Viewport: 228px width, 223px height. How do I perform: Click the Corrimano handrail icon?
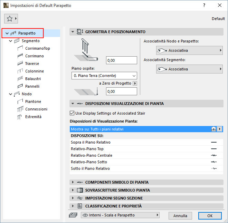pyautogui.click(x=20, y=56)
